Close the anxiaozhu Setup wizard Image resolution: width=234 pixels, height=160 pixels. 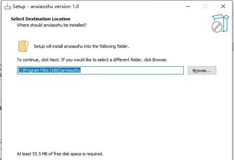coord(223,6)
